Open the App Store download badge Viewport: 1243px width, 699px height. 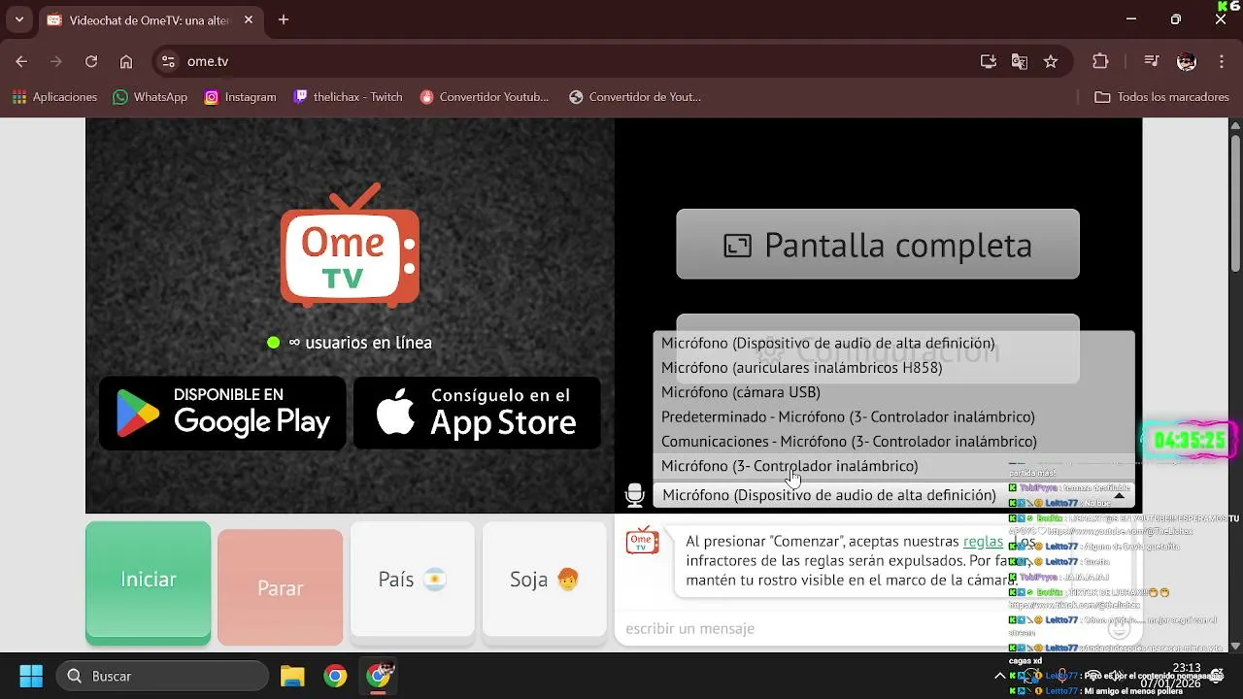coord(477,413)
